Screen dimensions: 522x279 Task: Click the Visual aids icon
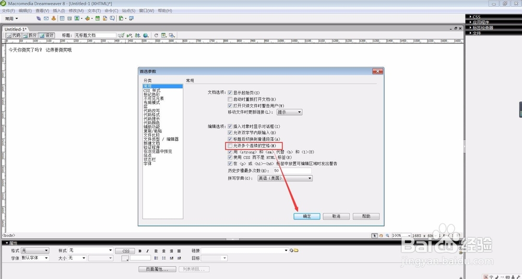click(172, 35)
